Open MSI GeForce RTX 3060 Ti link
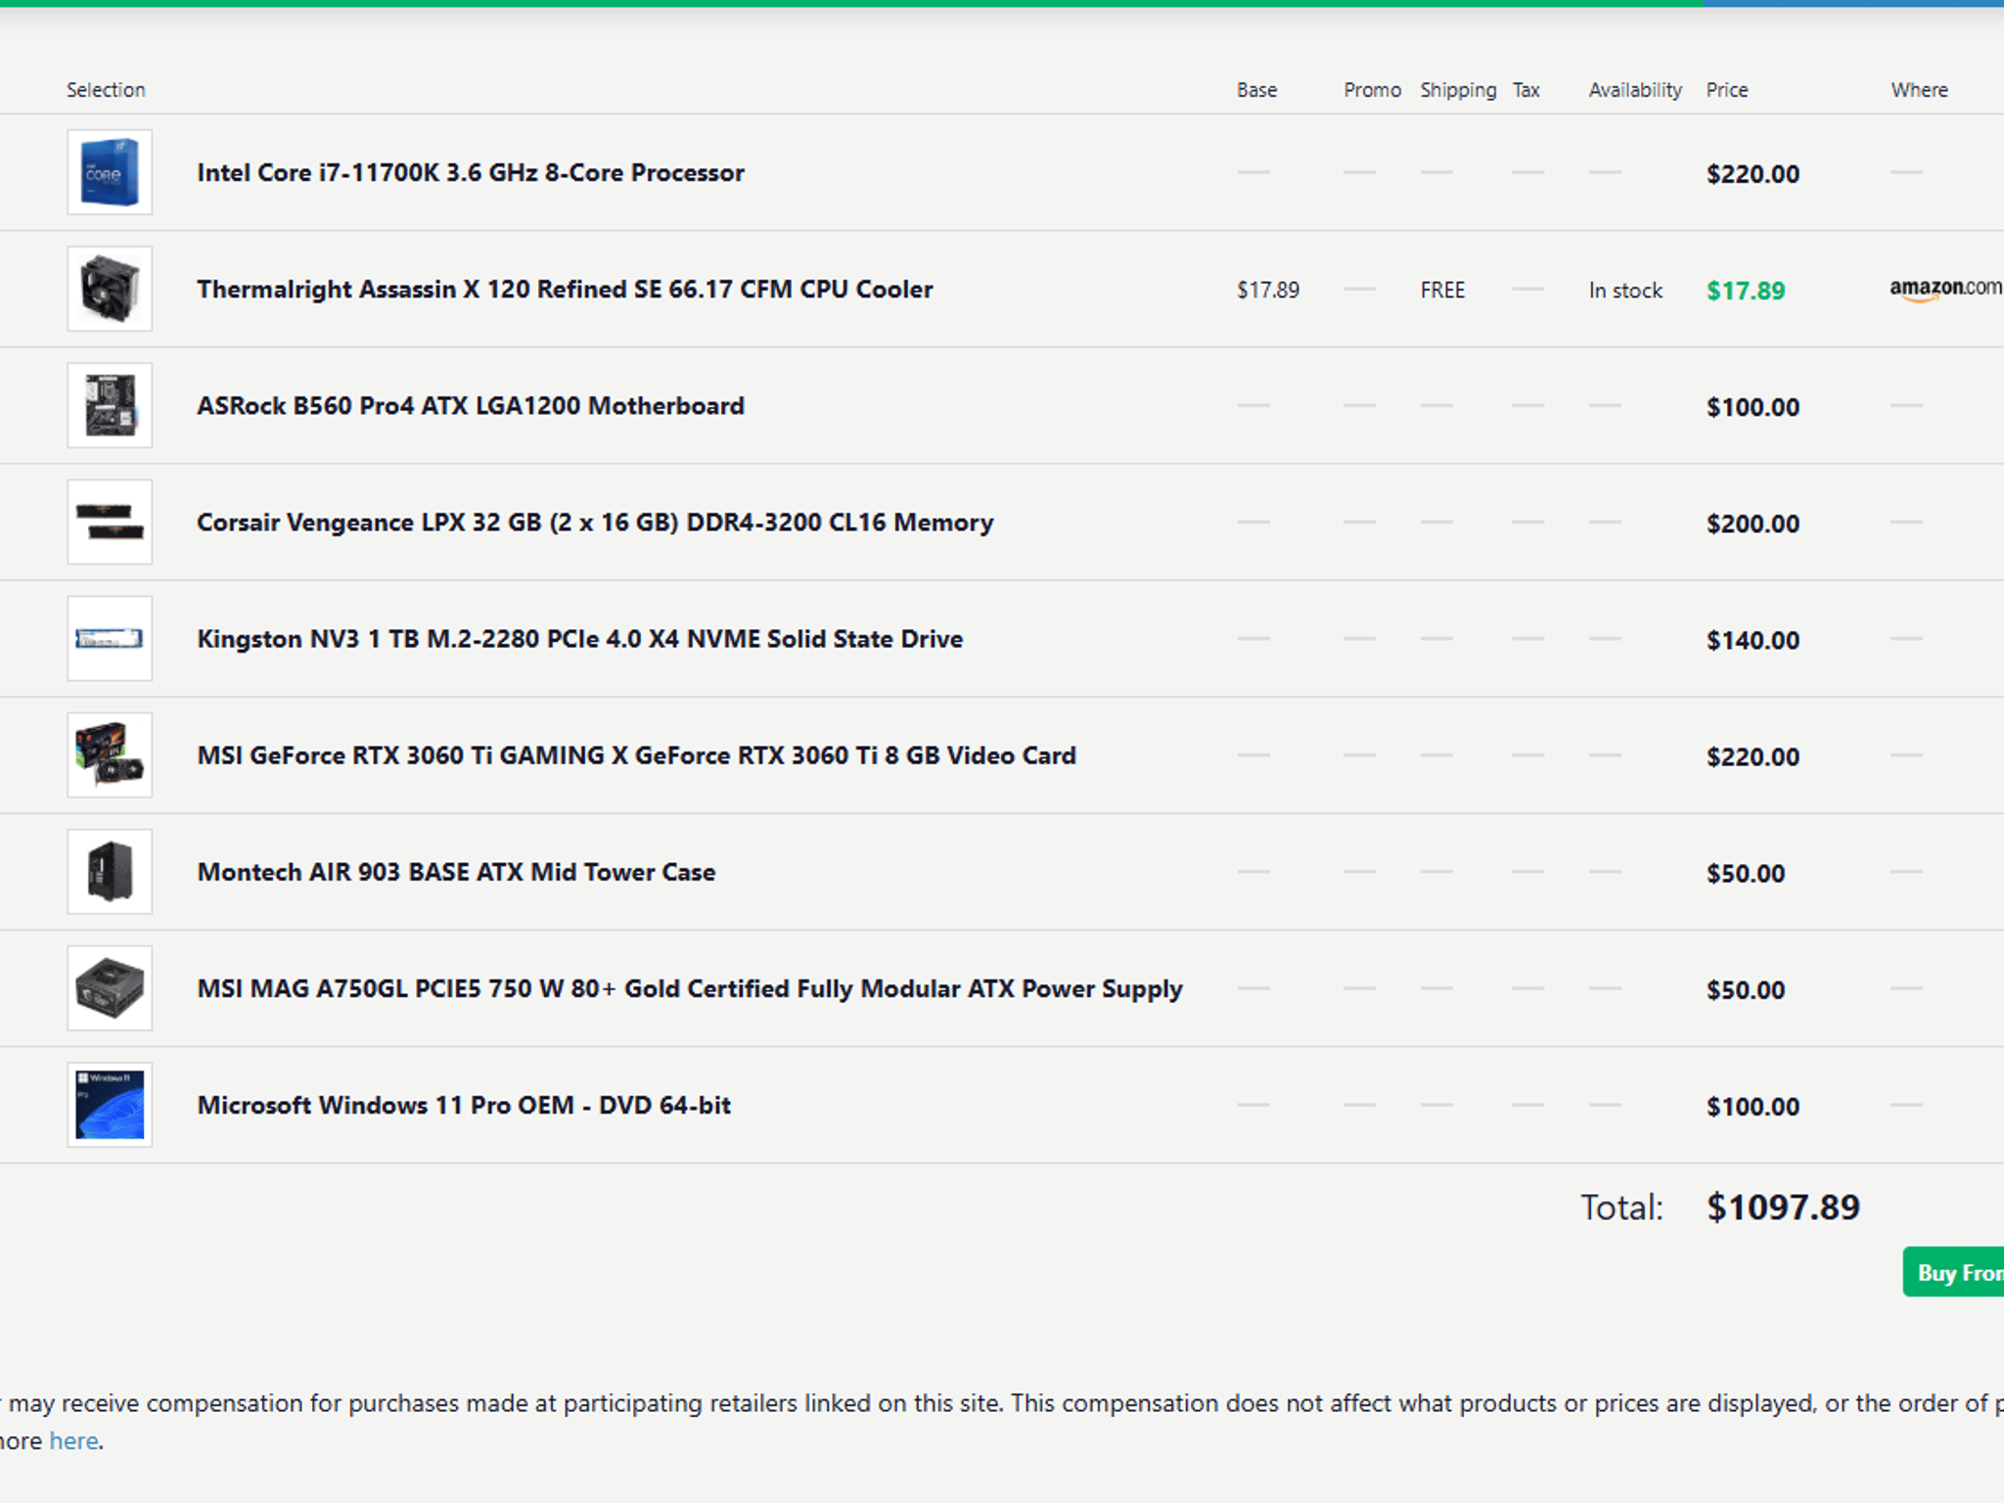The width and height of the screenshot is (2004, 1503). (637, 755)
